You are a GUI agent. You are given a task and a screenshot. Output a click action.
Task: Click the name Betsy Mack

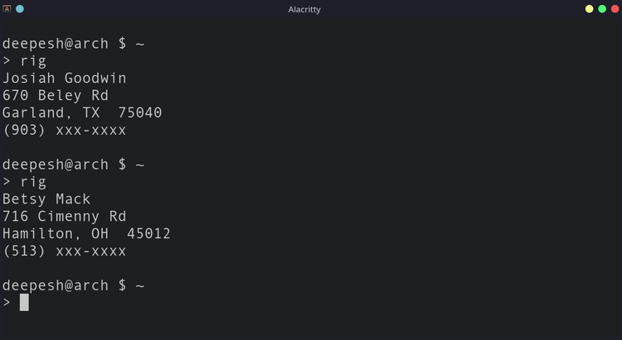pyautogui.click(x=46, y=199)
